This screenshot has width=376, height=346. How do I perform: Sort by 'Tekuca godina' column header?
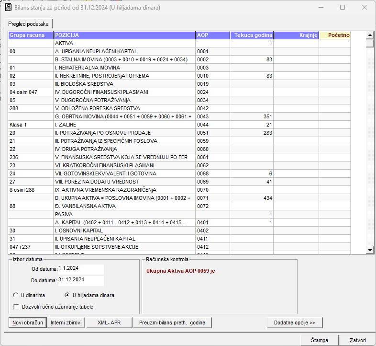pos(252,35)
